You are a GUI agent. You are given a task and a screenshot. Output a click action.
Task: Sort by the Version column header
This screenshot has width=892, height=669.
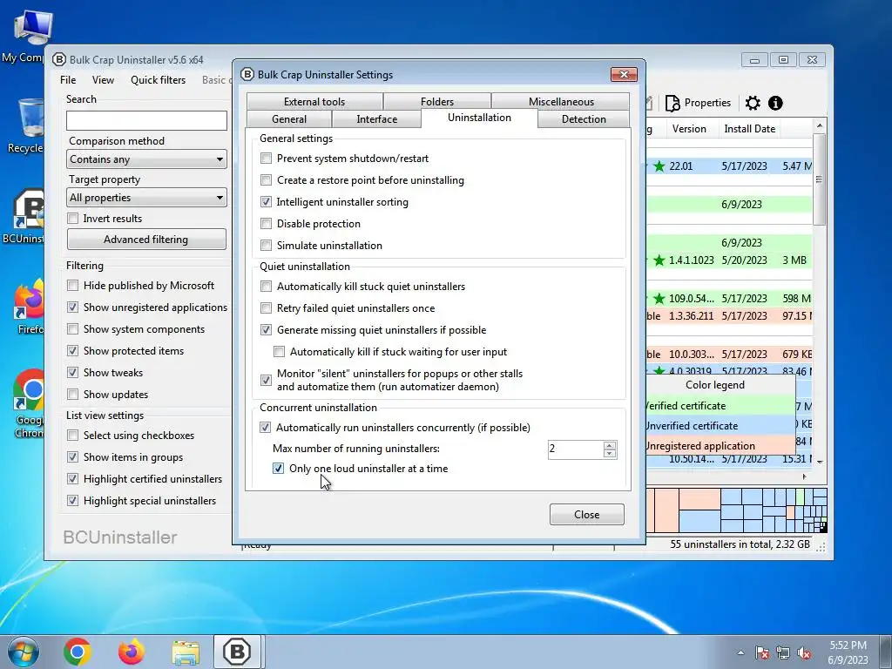click(x=689, y=129)
